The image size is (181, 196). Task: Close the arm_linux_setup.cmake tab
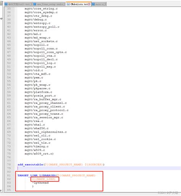tap(64, 4)
